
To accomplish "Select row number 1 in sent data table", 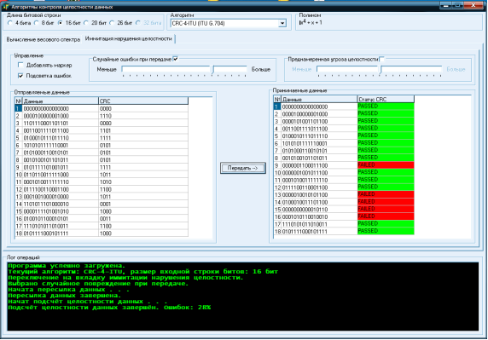I will [x=19, y=108].
